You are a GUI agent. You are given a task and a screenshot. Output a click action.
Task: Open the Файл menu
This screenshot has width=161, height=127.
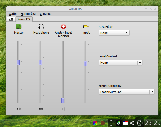tap(12, 14)
